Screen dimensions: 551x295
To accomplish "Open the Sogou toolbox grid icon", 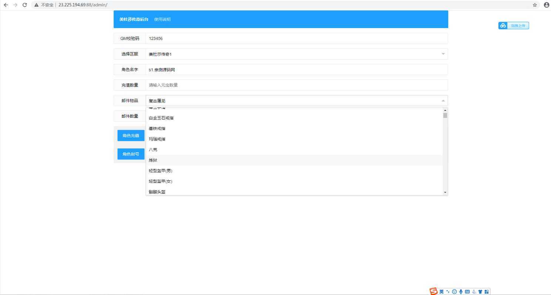I will [486, 292].
